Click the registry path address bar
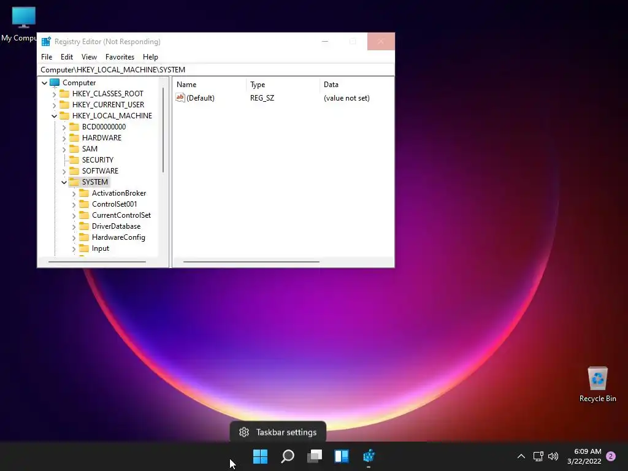Viewport: 628px width, 471px height. 216,70
